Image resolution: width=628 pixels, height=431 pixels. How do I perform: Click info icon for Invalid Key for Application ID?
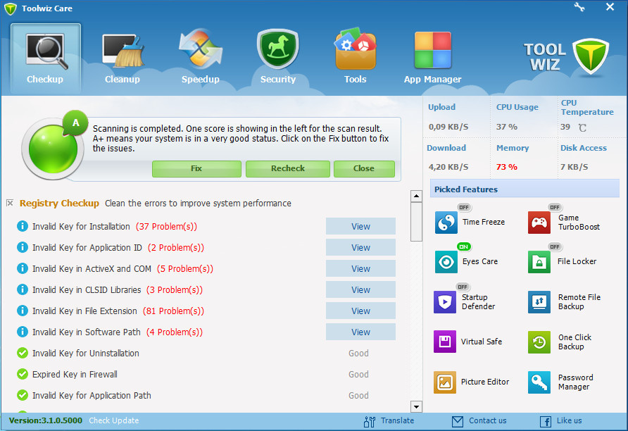click(23, 248)
